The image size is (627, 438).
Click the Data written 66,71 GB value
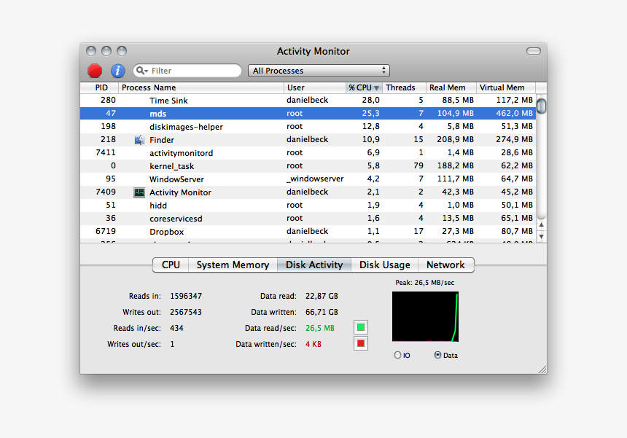(x=322, y=312)
